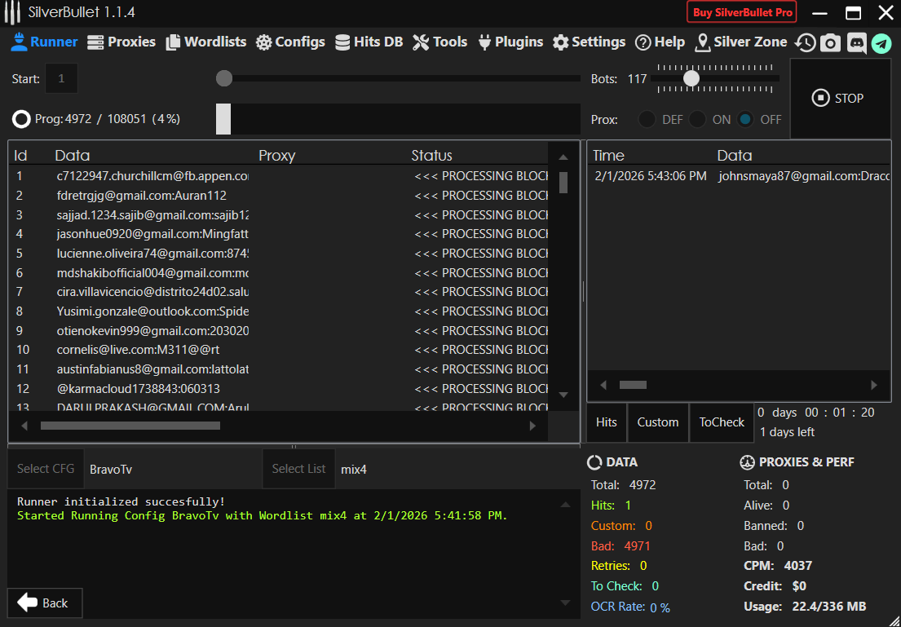Open the Telegram icon link
This screenshot has height=627, width=901.
881,42
